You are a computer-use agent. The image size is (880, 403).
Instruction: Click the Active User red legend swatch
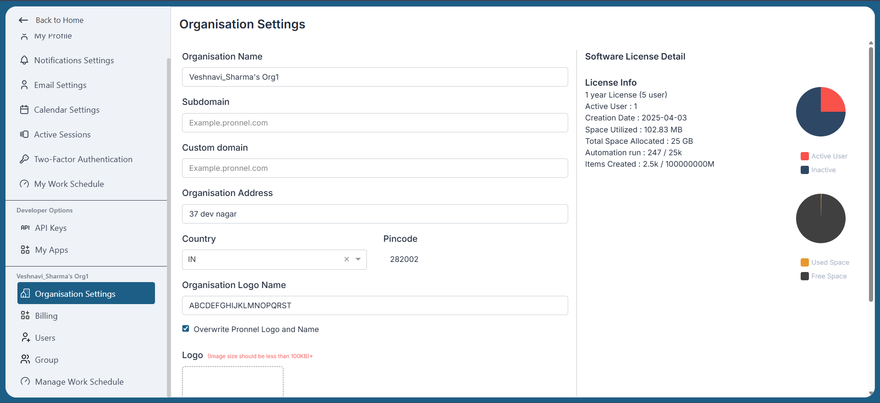click(805, 156)
